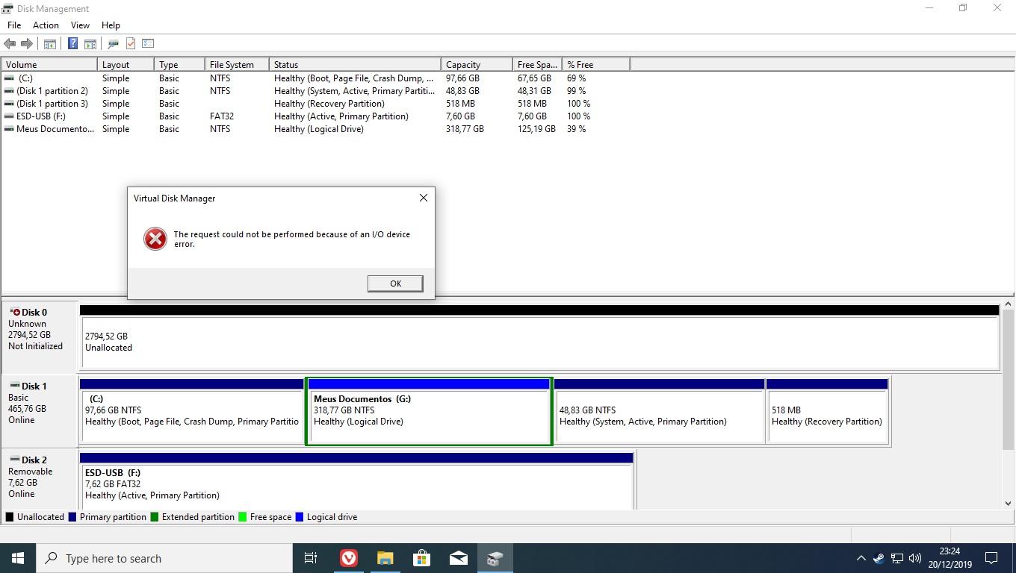
Task: Click the disk pane vertical scrollbar thumb
Action: tap(1008, 380)
